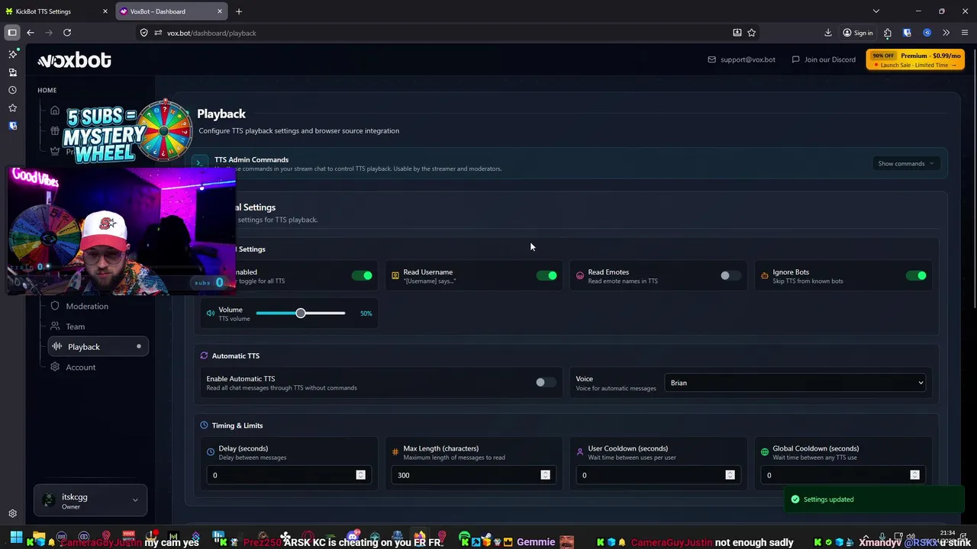Open the browser list-all-tabs chevron
Viewport: 977px width, 549px height.
tap(876, 11)
